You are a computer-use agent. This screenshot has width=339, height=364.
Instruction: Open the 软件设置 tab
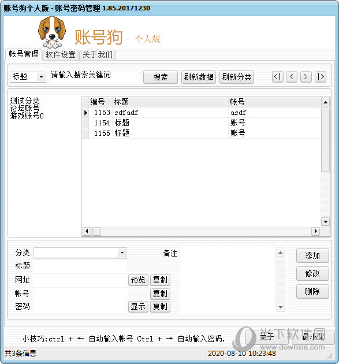61,55
